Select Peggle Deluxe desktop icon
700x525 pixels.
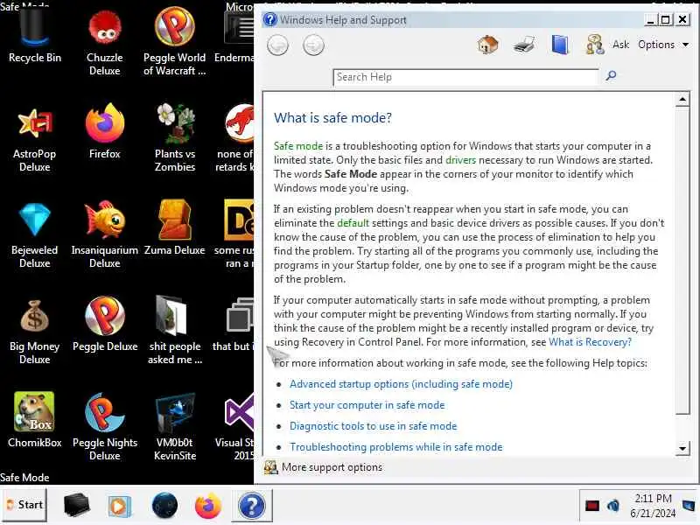point(104,325)
